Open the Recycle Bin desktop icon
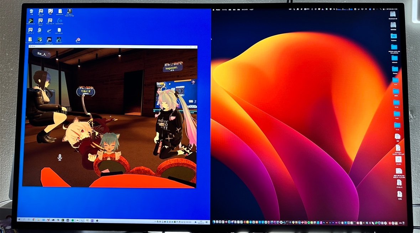This screenshot has width=420, height=233. point(31,12)
